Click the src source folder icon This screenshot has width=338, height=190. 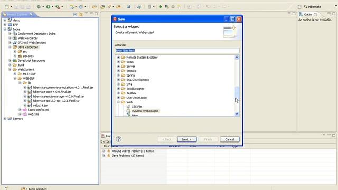tap(20, 52)
